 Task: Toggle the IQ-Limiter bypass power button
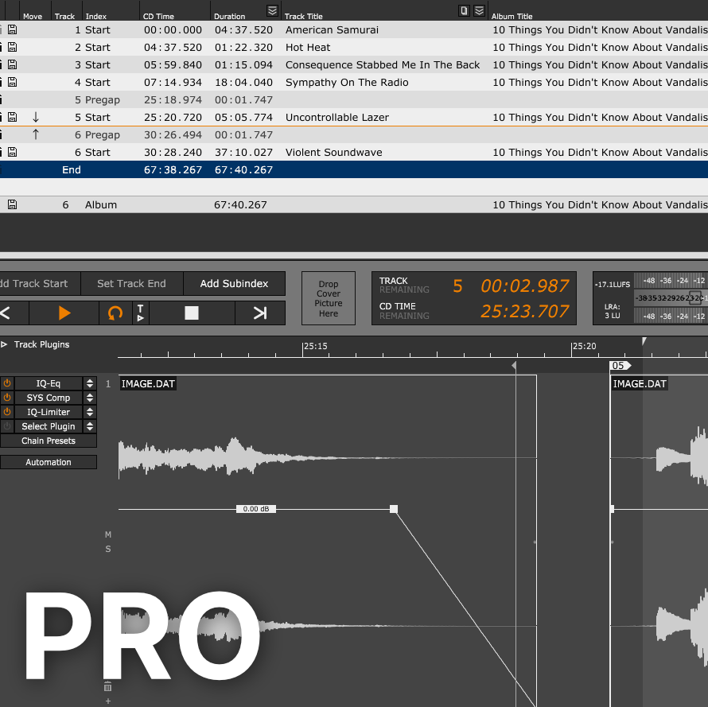tap(6, 411)
